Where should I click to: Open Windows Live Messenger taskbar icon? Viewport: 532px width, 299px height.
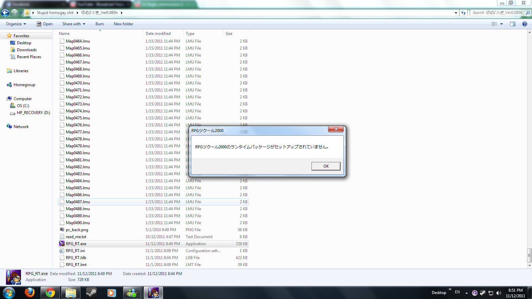tap(132, 293)
